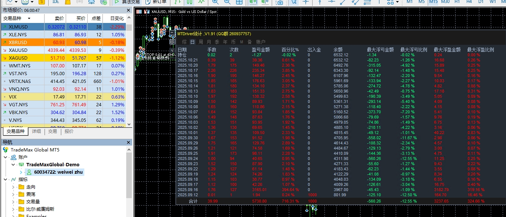The height and width of the screenshot is (217, 506).
Task: Click the IDE MetaEditor toolbar button
Action: point(55,2)
